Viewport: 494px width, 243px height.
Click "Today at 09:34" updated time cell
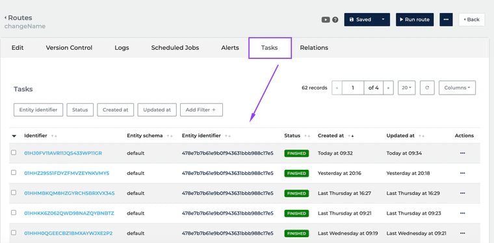point(404,153)
